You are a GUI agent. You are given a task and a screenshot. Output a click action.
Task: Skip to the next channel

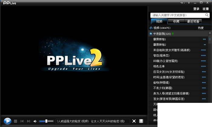[x=28, y=121]
